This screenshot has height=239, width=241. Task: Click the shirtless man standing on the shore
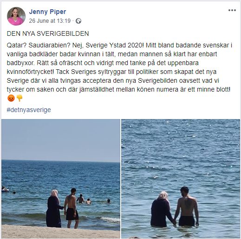(72, 208)
